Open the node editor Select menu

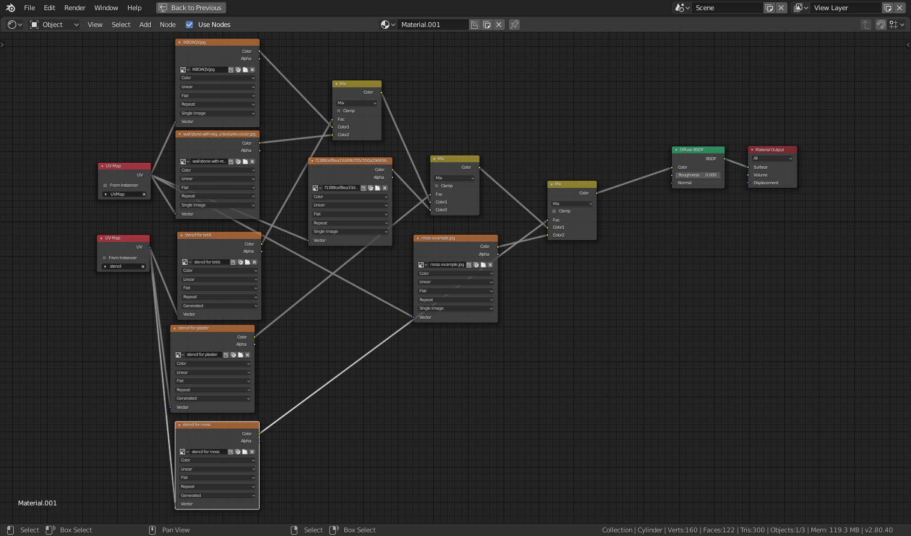coord(121,25)
